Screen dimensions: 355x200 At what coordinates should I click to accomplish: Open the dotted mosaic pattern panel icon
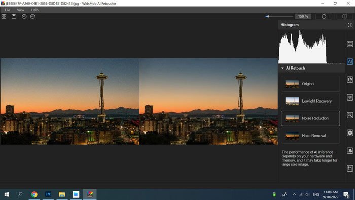350,97
